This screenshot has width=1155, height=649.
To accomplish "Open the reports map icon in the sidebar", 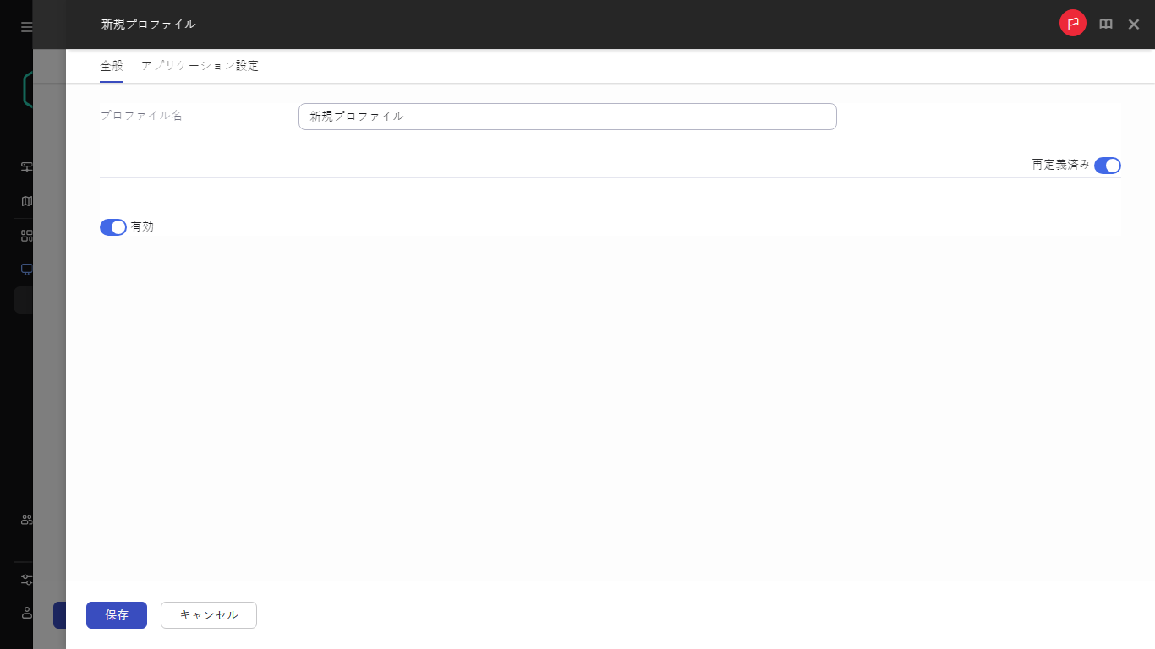I will 25,201.
